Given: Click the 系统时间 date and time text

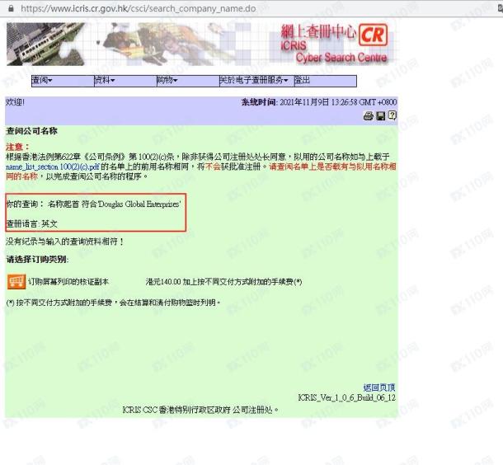Looking at the screenshot, I should (x=319, y=102).
